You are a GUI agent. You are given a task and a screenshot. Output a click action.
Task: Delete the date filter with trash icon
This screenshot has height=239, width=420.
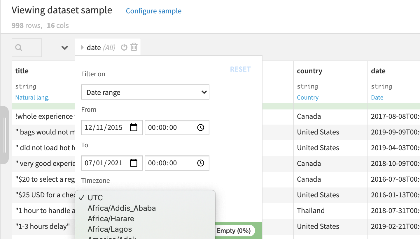(x=134, y=47)
